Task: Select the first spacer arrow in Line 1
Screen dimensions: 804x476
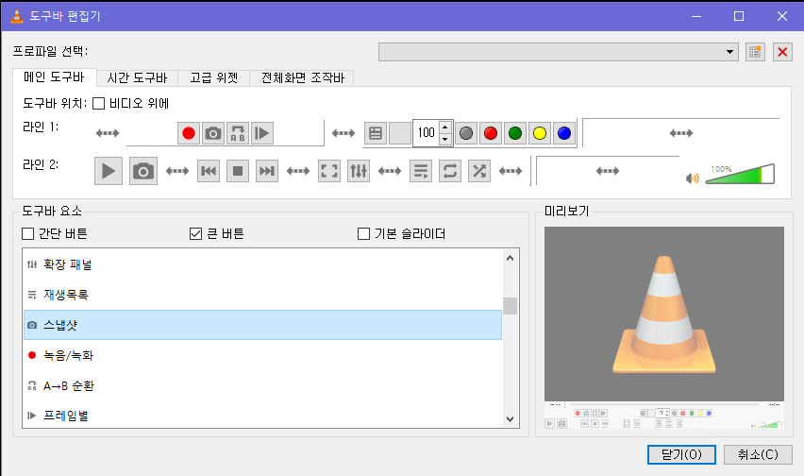Action: [x=108, y=133]
